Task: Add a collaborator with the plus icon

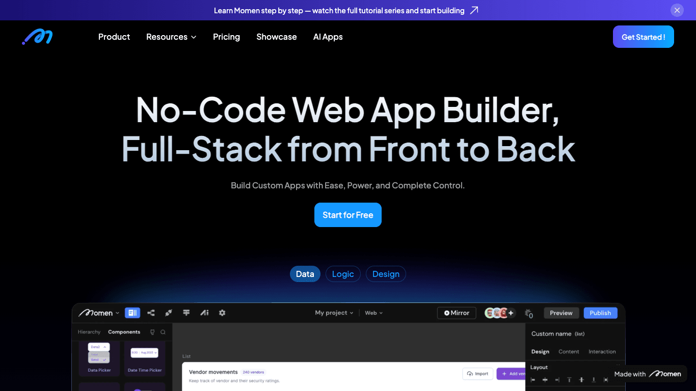Action: tap(511, 313)
